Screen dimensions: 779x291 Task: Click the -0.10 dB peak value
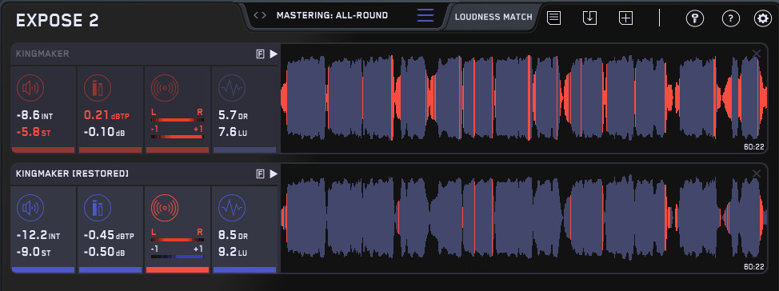105,133
